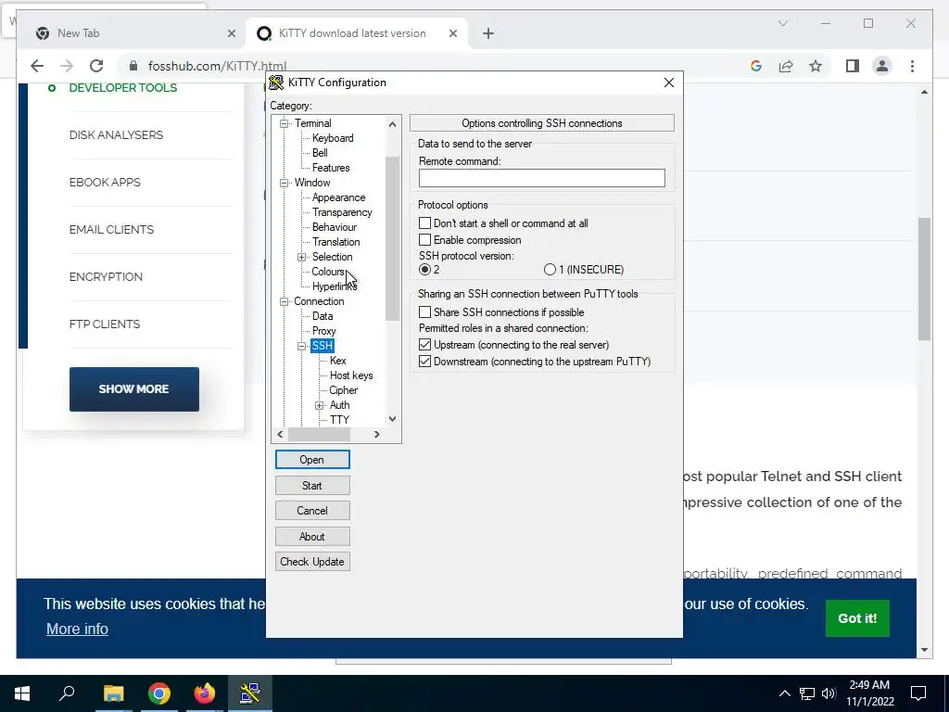Click the Check Update button
The width and height of the screenshot is (949, 712).
click(312, 562)
